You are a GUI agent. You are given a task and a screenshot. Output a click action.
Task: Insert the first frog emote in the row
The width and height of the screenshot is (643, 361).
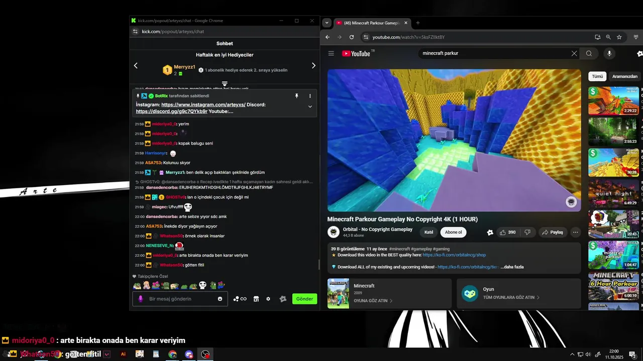[x=137, y=285]
